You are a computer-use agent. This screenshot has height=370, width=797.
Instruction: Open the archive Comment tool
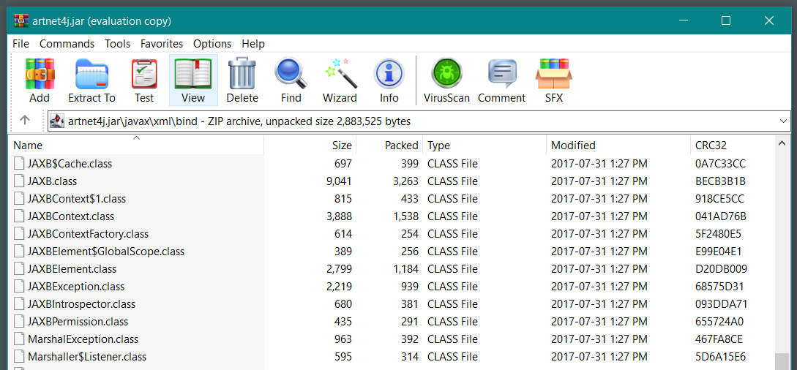point(501,80)
